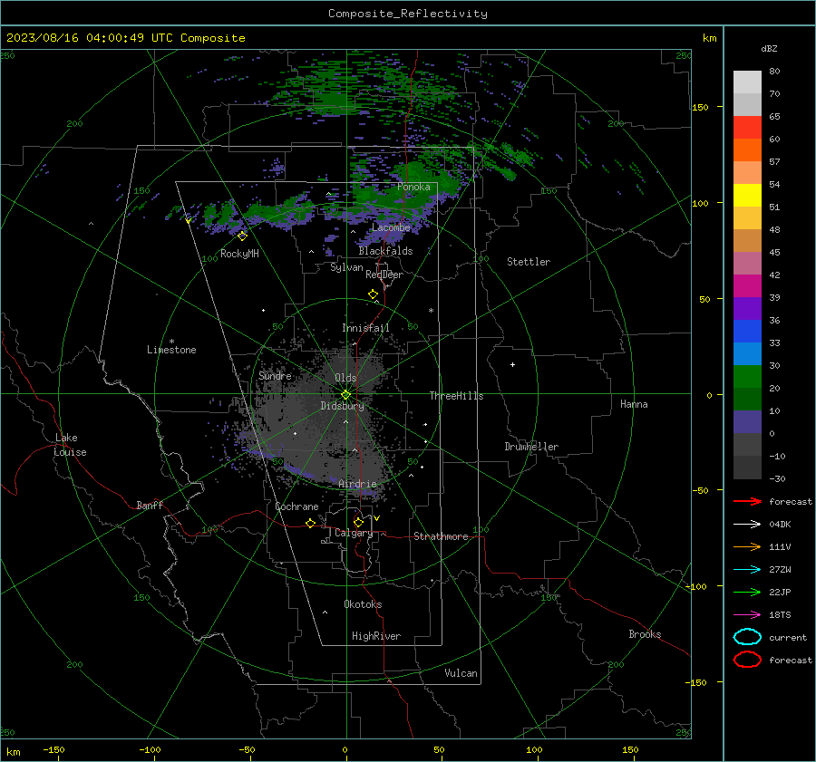Click the Banff label

click(150, 505)
